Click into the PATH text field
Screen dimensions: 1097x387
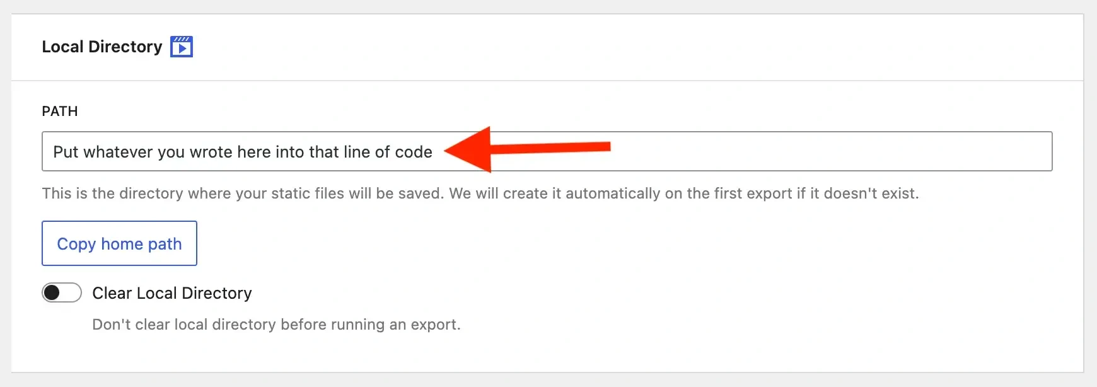click(x=694, y=152)
